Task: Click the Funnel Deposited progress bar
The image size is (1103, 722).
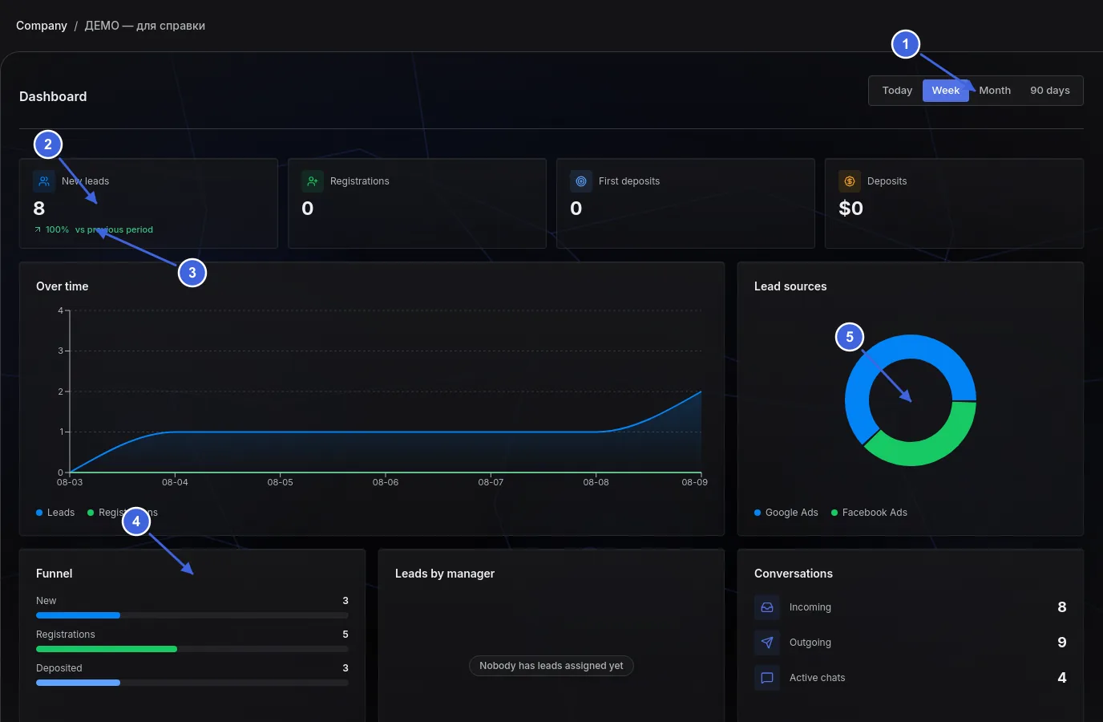Action: pos(192,683)
